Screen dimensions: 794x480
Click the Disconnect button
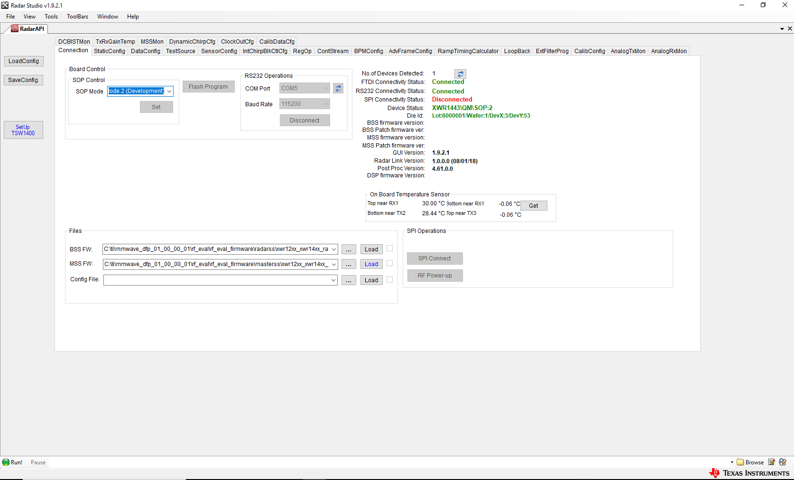(305, 120)
